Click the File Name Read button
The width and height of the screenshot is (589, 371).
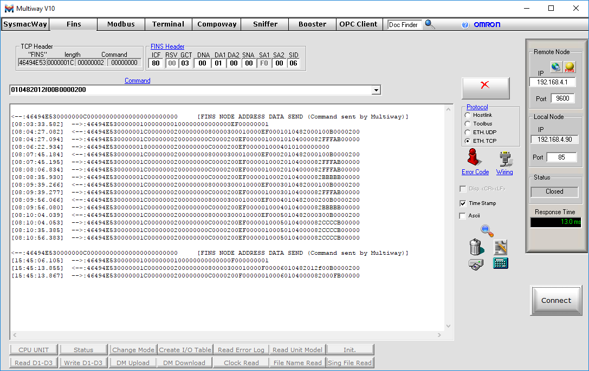pyautogui.click(x=297, y=363)
